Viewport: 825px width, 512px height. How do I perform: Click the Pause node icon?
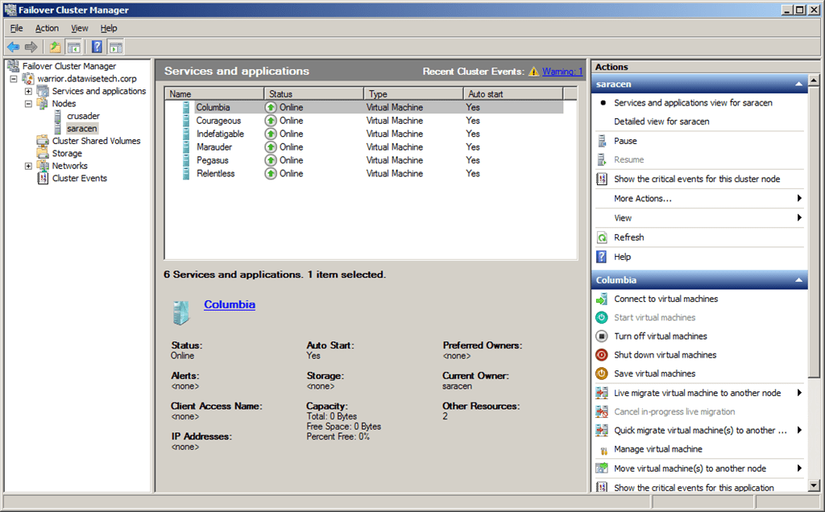(601, 141)
